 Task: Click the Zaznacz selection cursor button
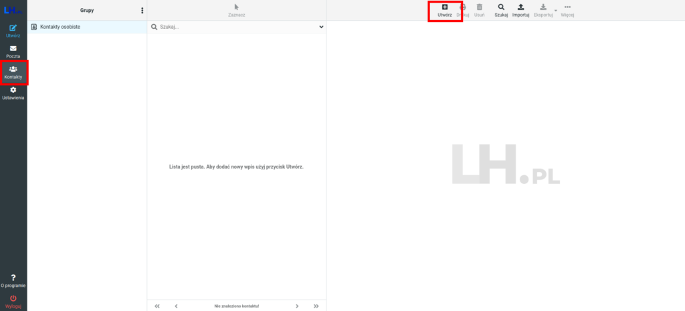point(236,10)
